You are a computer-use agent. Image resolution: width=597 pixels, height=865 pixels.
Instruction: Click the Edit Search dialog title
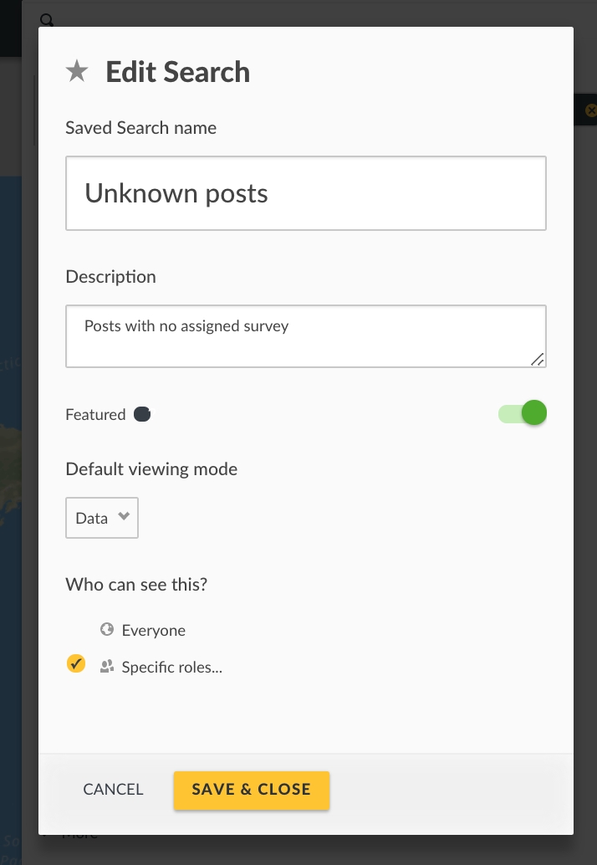coord(177,72)
